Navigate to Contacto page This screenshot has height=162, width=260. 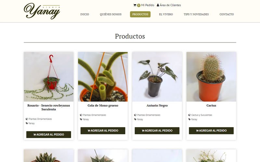tap(227, 14)
